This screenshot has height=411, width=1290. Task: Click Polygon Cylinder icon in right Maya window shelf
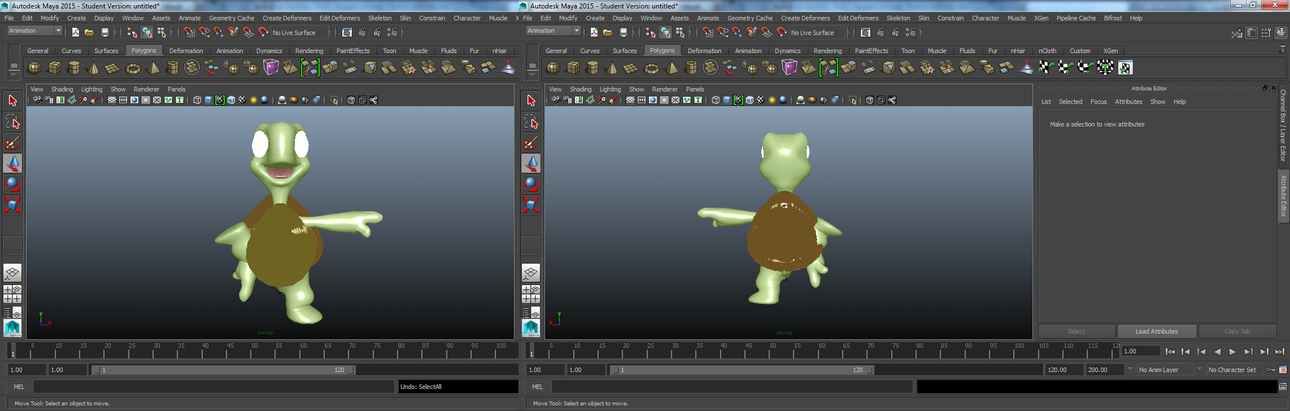[x=592, y=68]
